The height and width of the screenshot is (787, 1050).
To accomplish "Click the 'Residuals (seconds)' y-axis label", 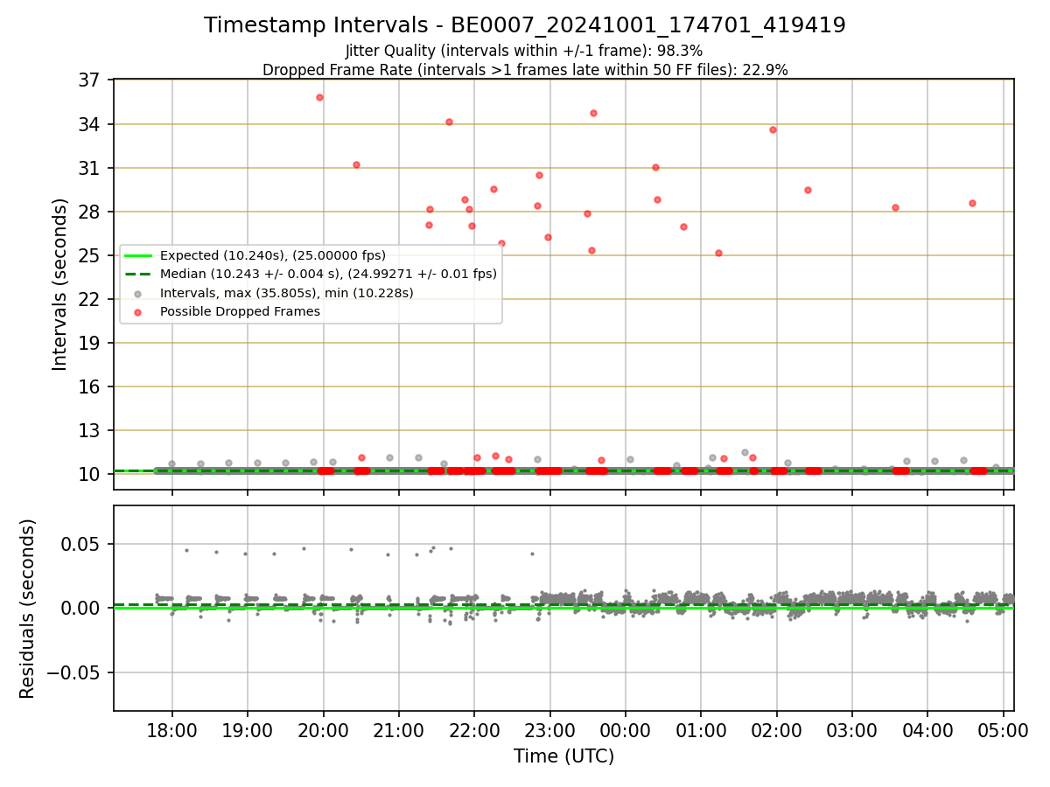I will click(x=28, y=609).
